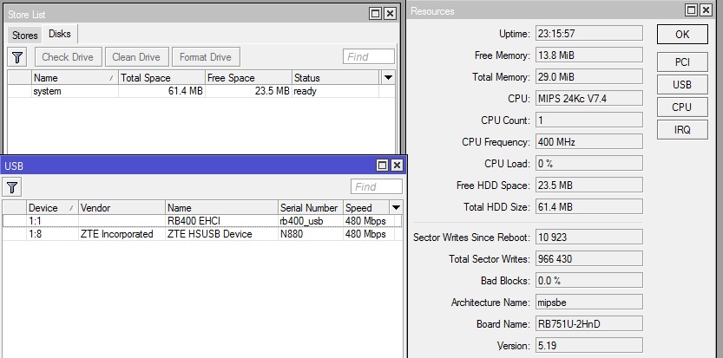Click the Free Memory value field
This screenshot has height=358, width=723.
pyautogui.click(x=588, y=55)
